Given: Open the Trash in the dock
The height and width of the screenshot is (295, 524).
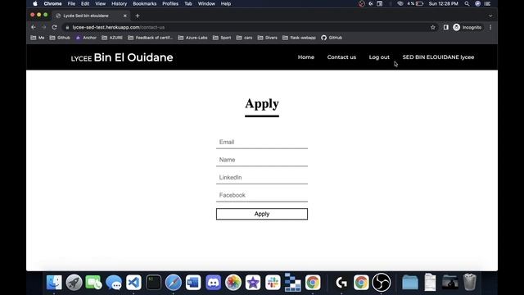Looking at the screenshot, I should pyautogui.click(x=469, y=282).
